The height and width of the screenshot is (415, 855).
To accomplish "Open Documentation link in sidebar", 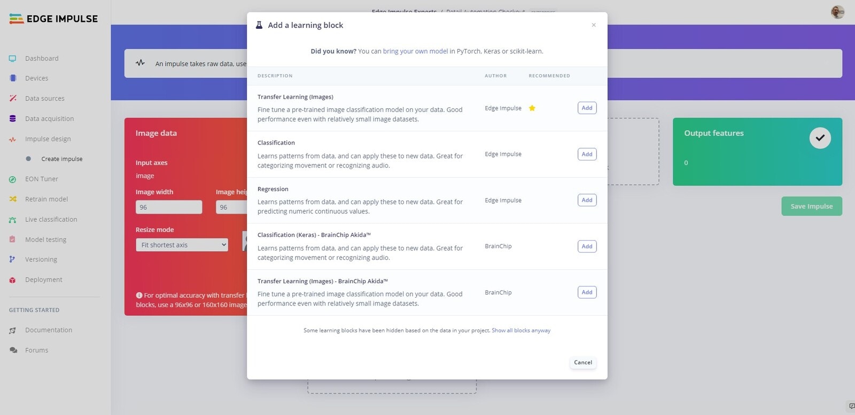I will (49, 330).
